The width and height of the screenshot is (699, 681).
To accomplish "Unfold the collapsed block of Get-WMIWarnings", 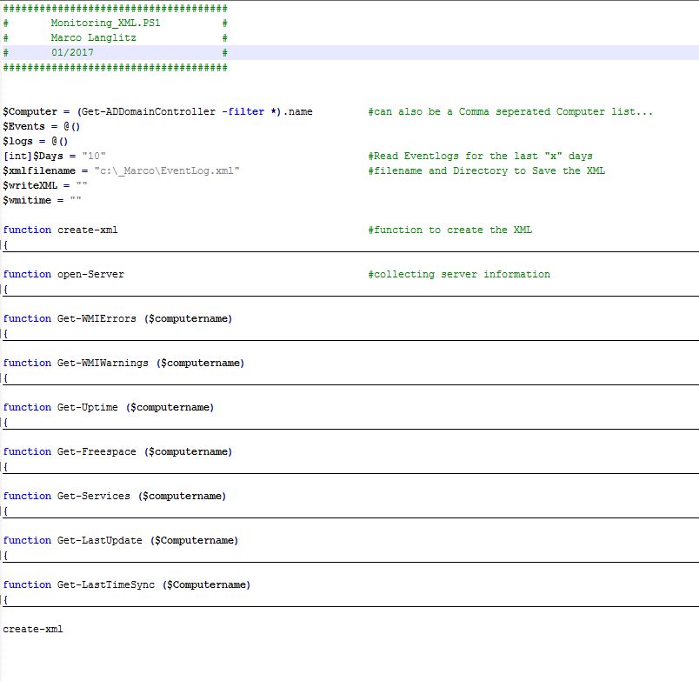I will [x=5, y=378].
